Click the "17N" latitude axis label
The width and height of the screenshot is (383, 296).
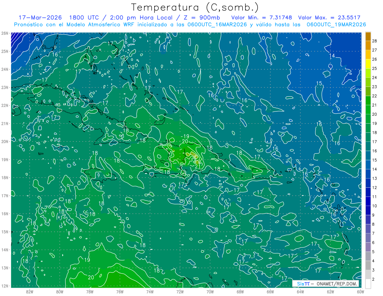click(x=4, y=195)
